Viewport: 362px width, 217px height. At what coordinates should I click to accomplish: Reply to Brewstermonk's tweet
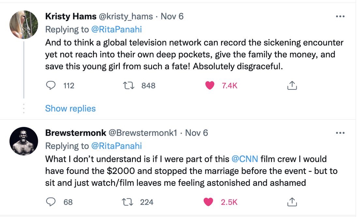[51, 202]
